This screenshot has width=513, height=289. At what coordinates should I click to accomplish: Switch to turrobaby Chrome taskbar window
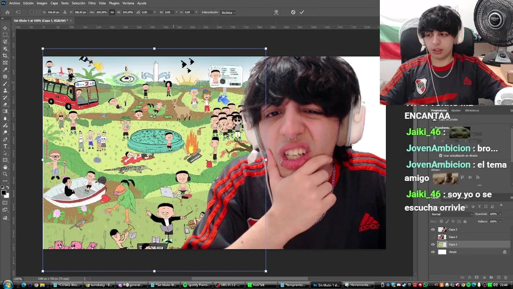coord(99,285)
